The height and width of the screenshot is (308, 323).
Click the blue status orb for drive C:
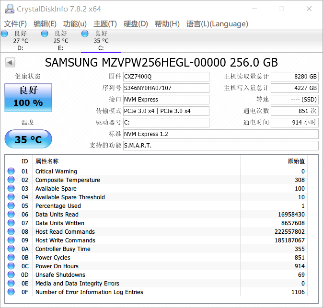click(x=85, y=34)
